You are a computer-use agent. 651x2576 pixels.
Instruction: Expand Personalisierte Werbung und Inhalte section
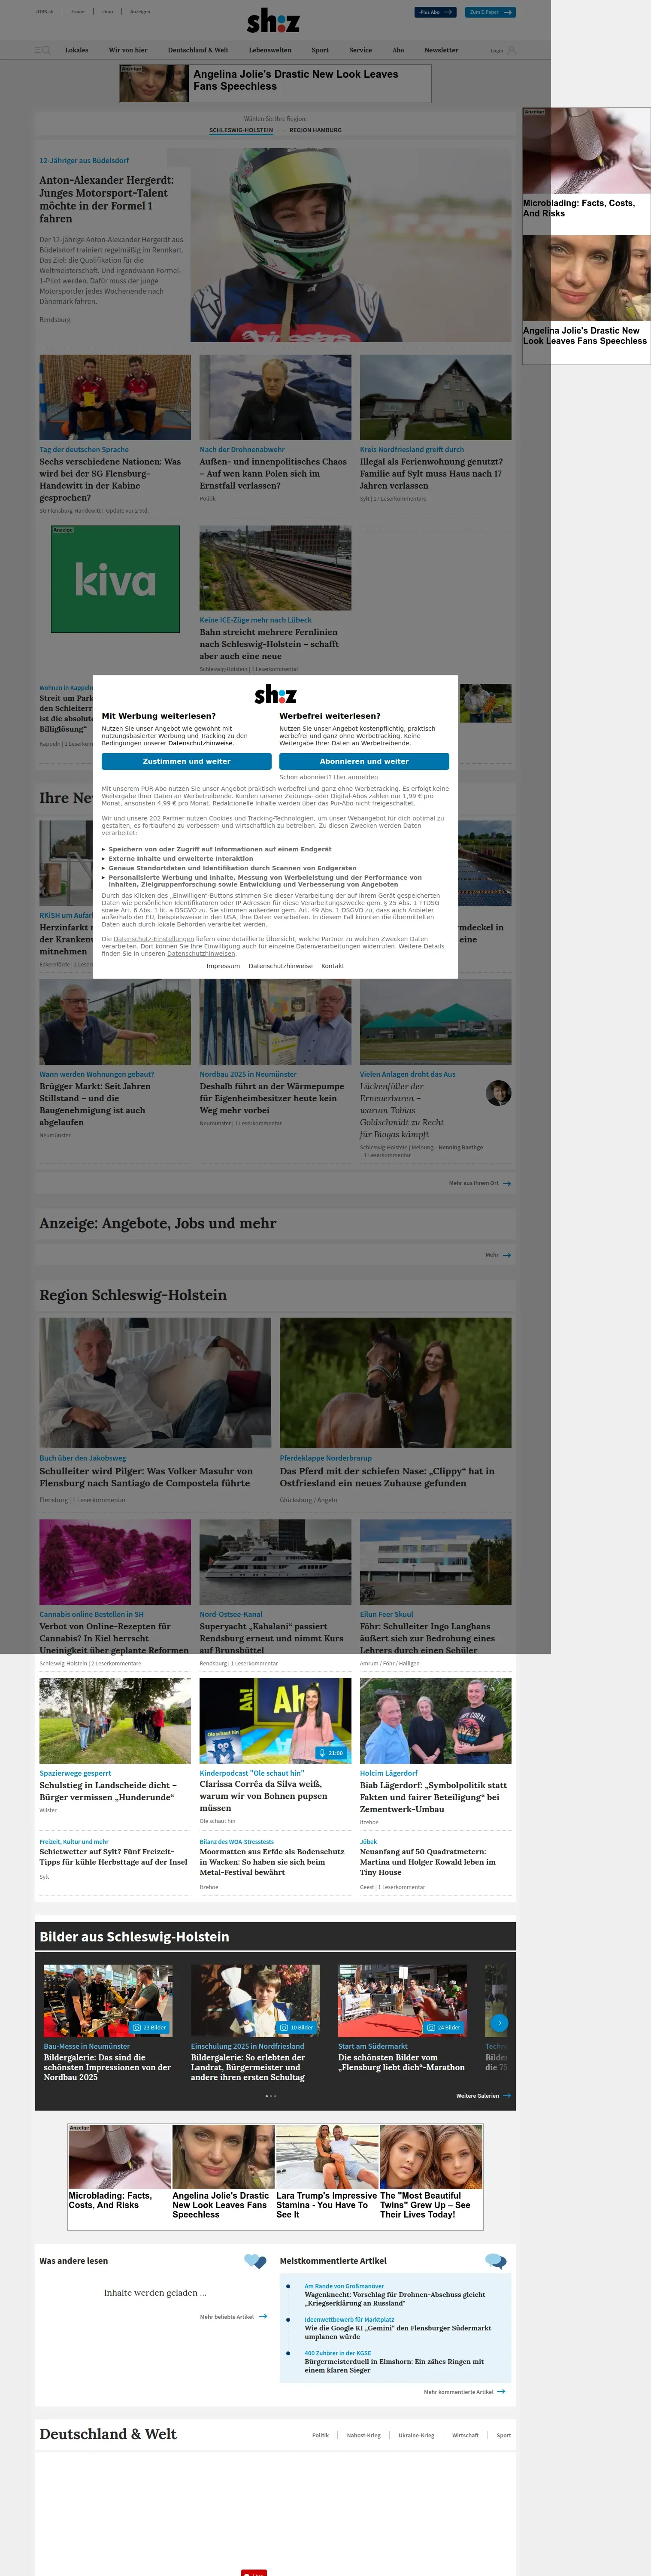(x=262, y=880)
